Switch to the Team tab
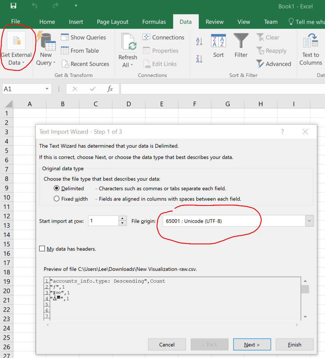Viewport: 325px width, 358px height. coord(271,22)
